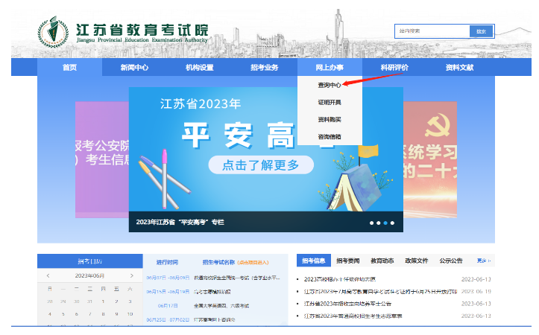Switch to the 政策文件 tab

tap(417, 261)
